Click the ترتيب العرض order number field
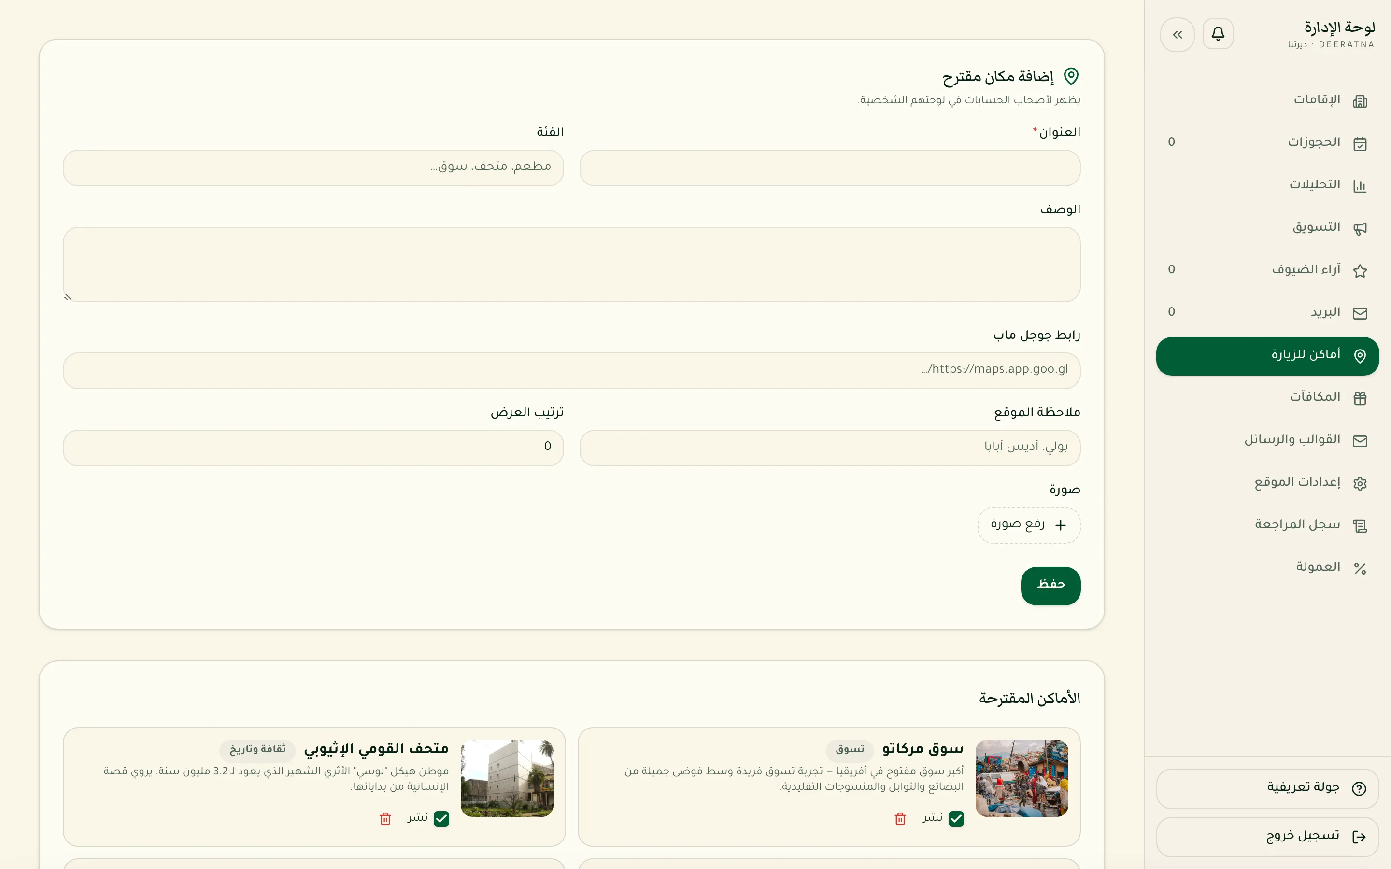 313,448
